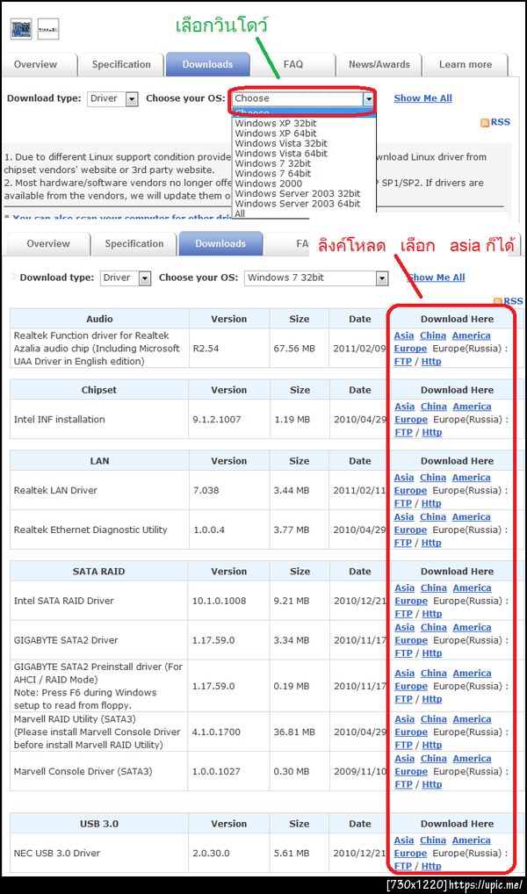Download NEC USB 3.0 Driver from China
Viewport: 527px width, 894px height.
tap(434, 840)
